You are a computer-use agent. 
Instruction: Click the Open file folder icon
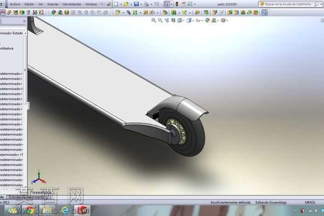126,4
